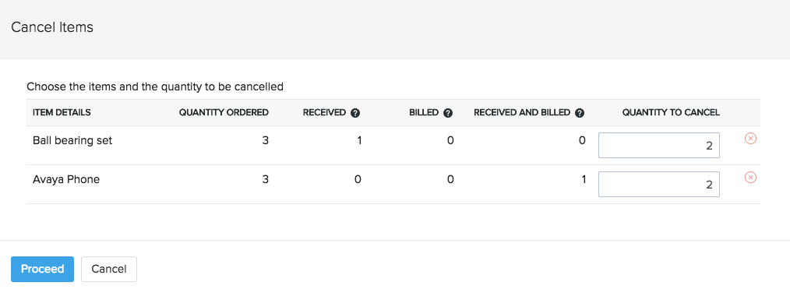790x293 pixels.
Task: Select the Avaya Phone item name
Action: (66, 179)
